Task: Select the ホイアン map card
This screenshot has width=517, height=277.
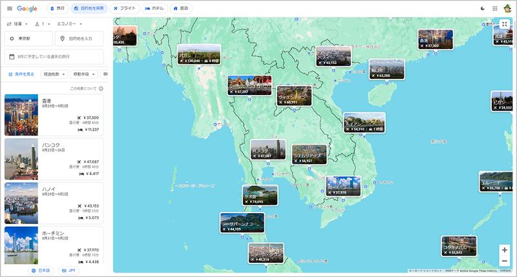Action: (x=364, y=123)
